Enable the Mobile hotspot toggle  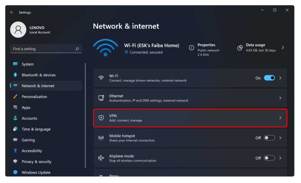[x=269, y=138]
